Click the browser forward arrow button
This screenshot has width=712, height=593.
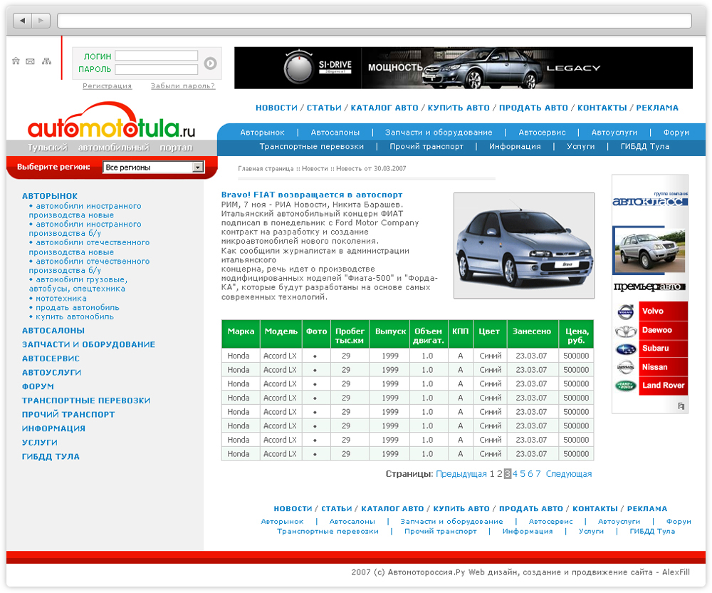point(41,21)
